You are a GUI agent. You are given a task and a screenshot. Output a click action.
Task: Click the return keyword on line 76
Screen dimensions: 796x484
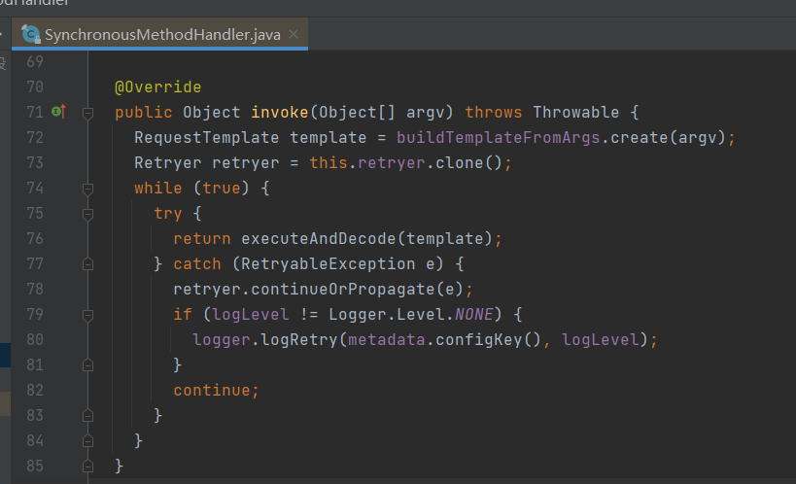tap(202, 239)
